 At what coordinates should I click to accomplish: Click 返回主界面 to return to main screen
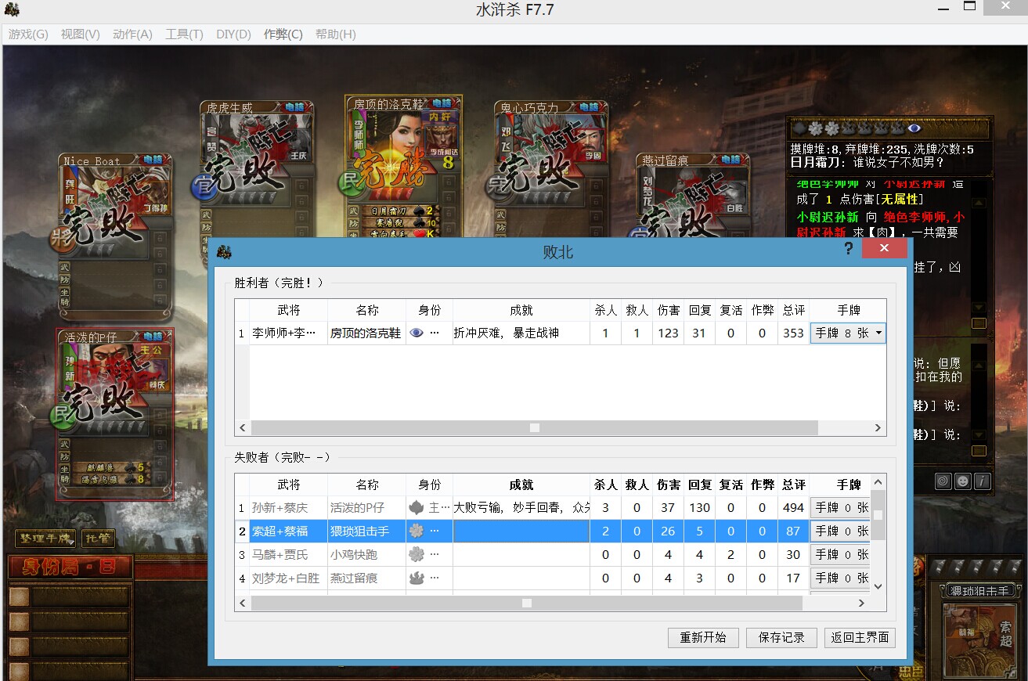click(x=860, y=637)
